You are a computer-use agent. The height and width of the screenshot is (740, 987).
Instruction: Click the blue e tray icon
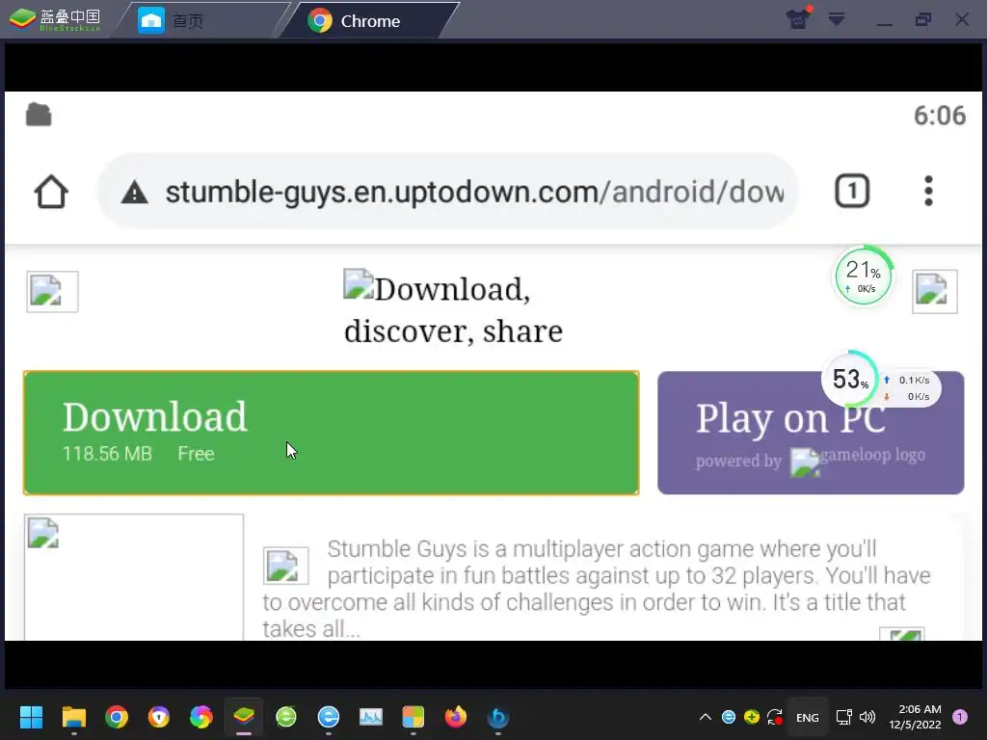click(729, 717)
